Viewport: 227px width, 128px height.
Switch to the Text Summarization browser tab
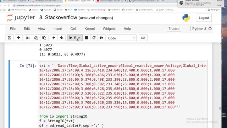click(x=15, y=1)
